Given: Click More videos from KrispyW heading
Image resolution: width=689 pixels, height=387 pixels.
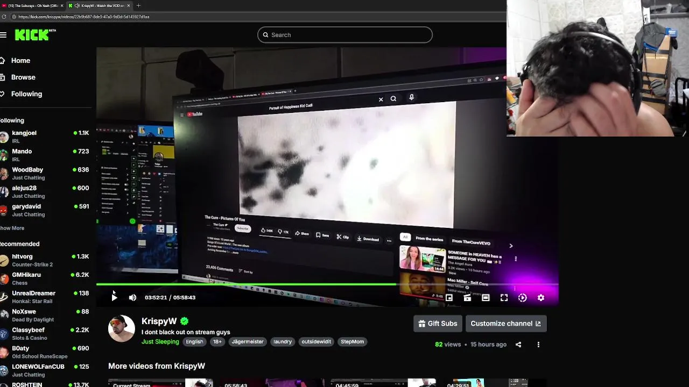Looking at the screenshot, I should (157, 366).
